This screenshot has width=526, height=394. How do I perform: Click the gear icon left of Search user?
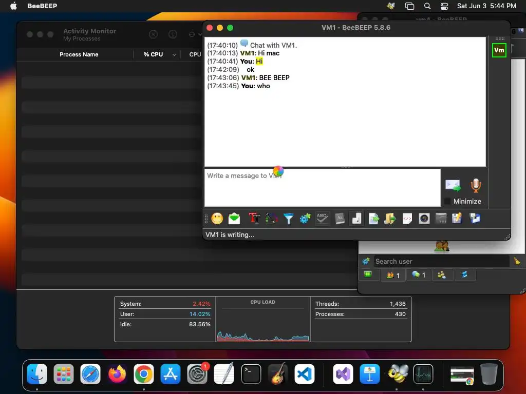pos(366,261)
